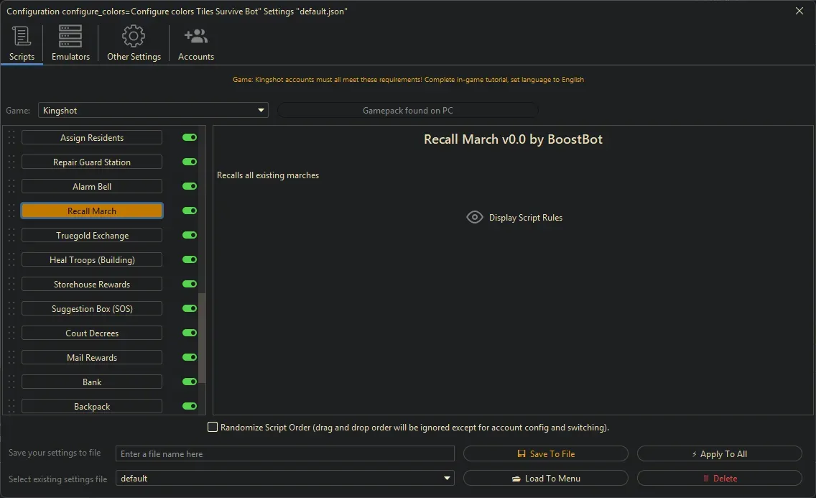Toggle off Mail Rewards
This screenshot has width=816, height=498.
coord(188,357)
